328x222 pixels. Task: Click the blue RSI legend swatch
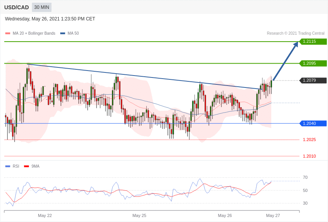[x=8, y=166]
